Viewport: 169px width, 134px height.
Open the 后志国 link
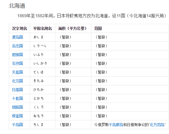(x=17, y=46)
